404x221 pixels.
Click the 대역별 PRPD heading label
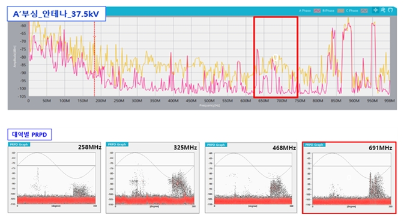29,135
